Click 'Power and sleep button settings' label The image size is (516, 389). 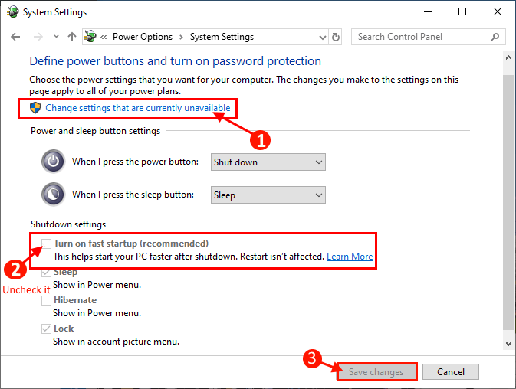coord(95,131)
